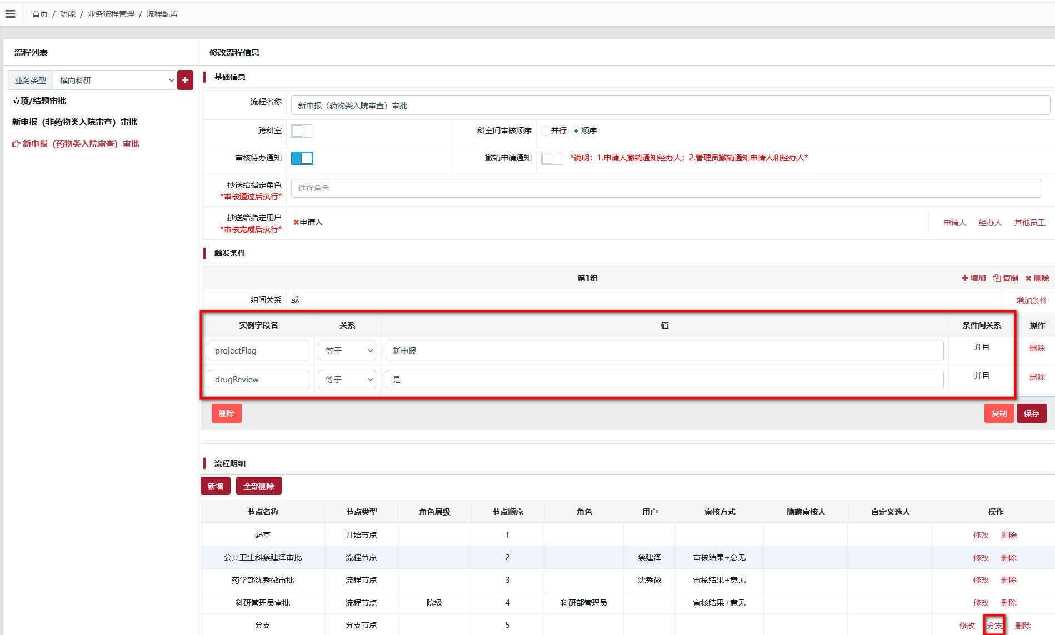This screenshot has width=1055, height=635.
Task: Add 经办人 as copy recipient
Action: click(990, 223)
